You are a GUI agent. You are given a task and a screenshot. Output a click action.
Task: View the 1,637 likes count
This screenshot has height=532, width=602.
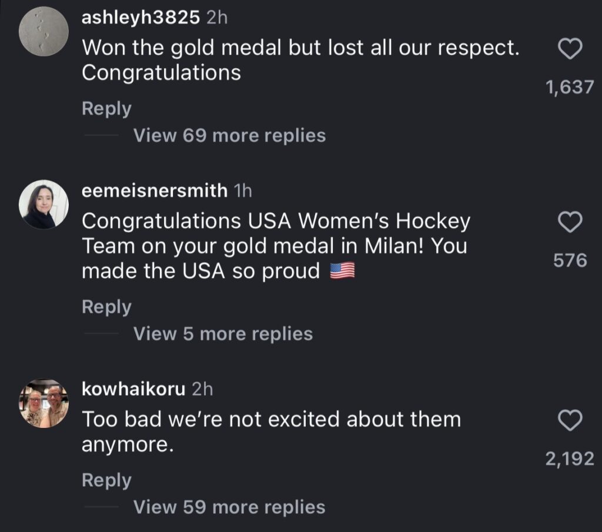click(x=570, y=88)
